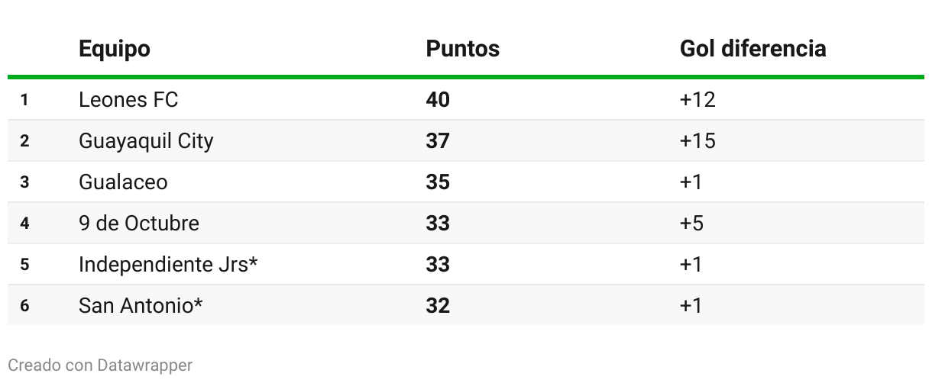
Task: Select the Leones FC team name
Action: click(x=128, y=100)
